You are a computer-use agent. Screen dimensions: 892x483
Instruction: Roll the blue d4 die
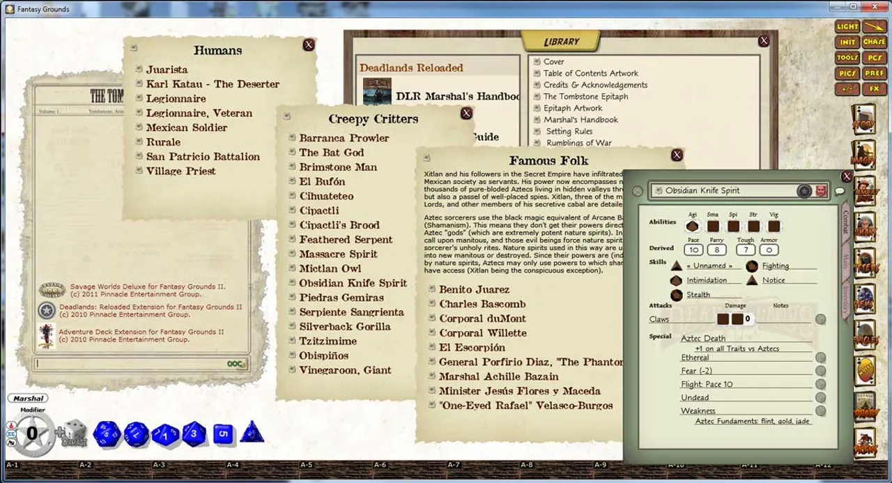click(252, 432)
